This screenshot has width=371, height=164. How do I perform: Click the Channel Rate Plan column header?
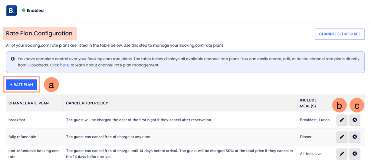29,103
